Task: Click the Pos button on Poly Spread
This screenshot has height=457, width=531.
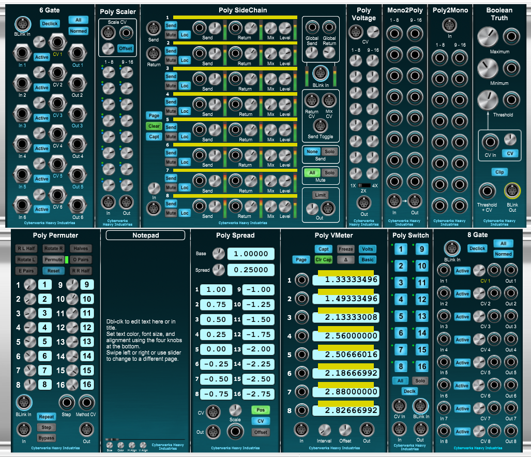Action: click(x=261, y=410)
